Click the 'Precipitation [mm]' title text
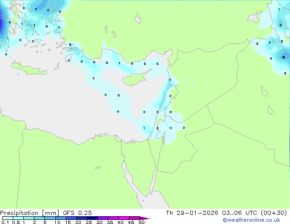The height and width of the screenshot is (224, 290). coord(30,213)
